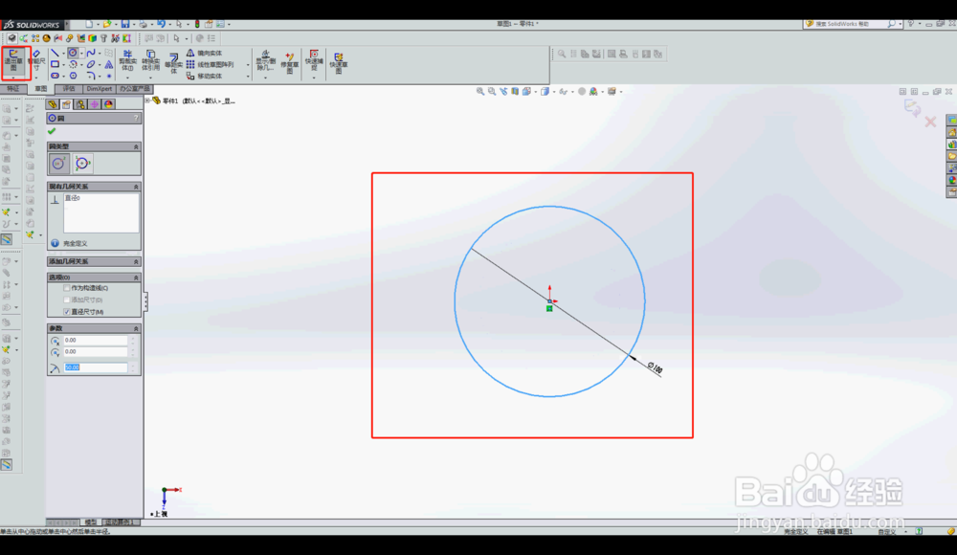The image size is (957, 555).
Task: Collapse the 圆类型 (Circle Type) section
Action: coord(136,147)
